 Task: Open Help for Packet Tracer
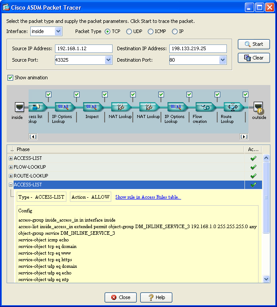(156, 297)
